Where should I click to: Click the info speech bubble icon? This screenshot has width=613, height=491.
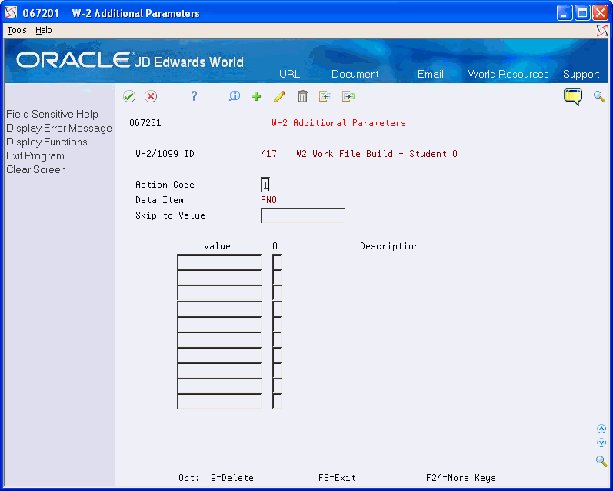click(234, 96)
